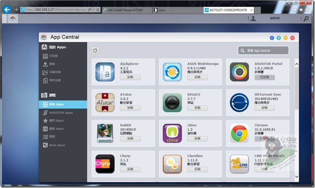This screenshot has height=188, width=315.
Task: Click the magnifier search icon in top bar
Action: coord(306,18)
